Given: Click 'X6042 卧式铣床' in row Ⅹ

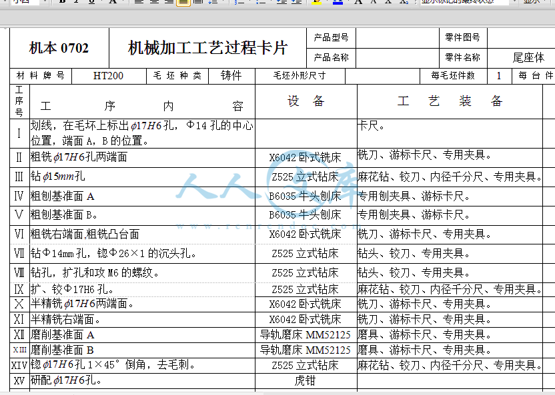Looking at the screenshot, I should (305, 304).
